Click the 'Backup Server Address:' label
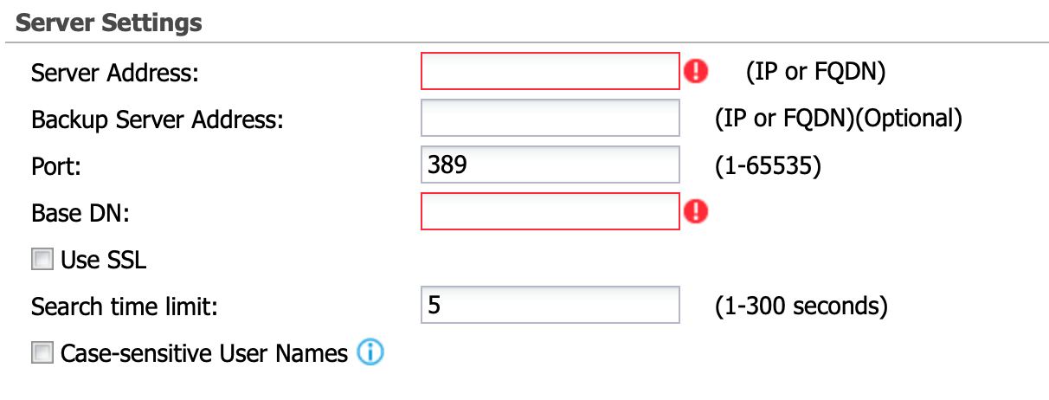Screen dimensions: 1049x400 click(158, 119)
